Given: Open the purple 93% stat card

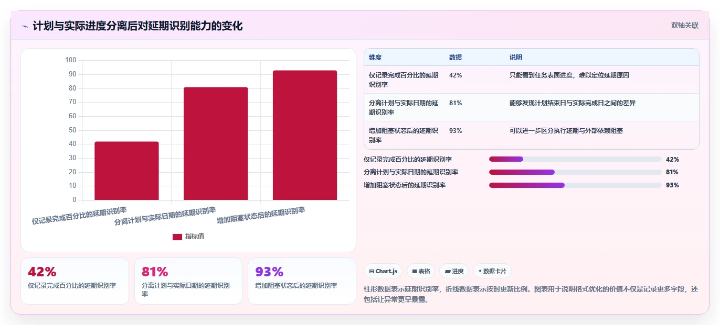Looking at the screenshot, I should click(x=302, y=281).
